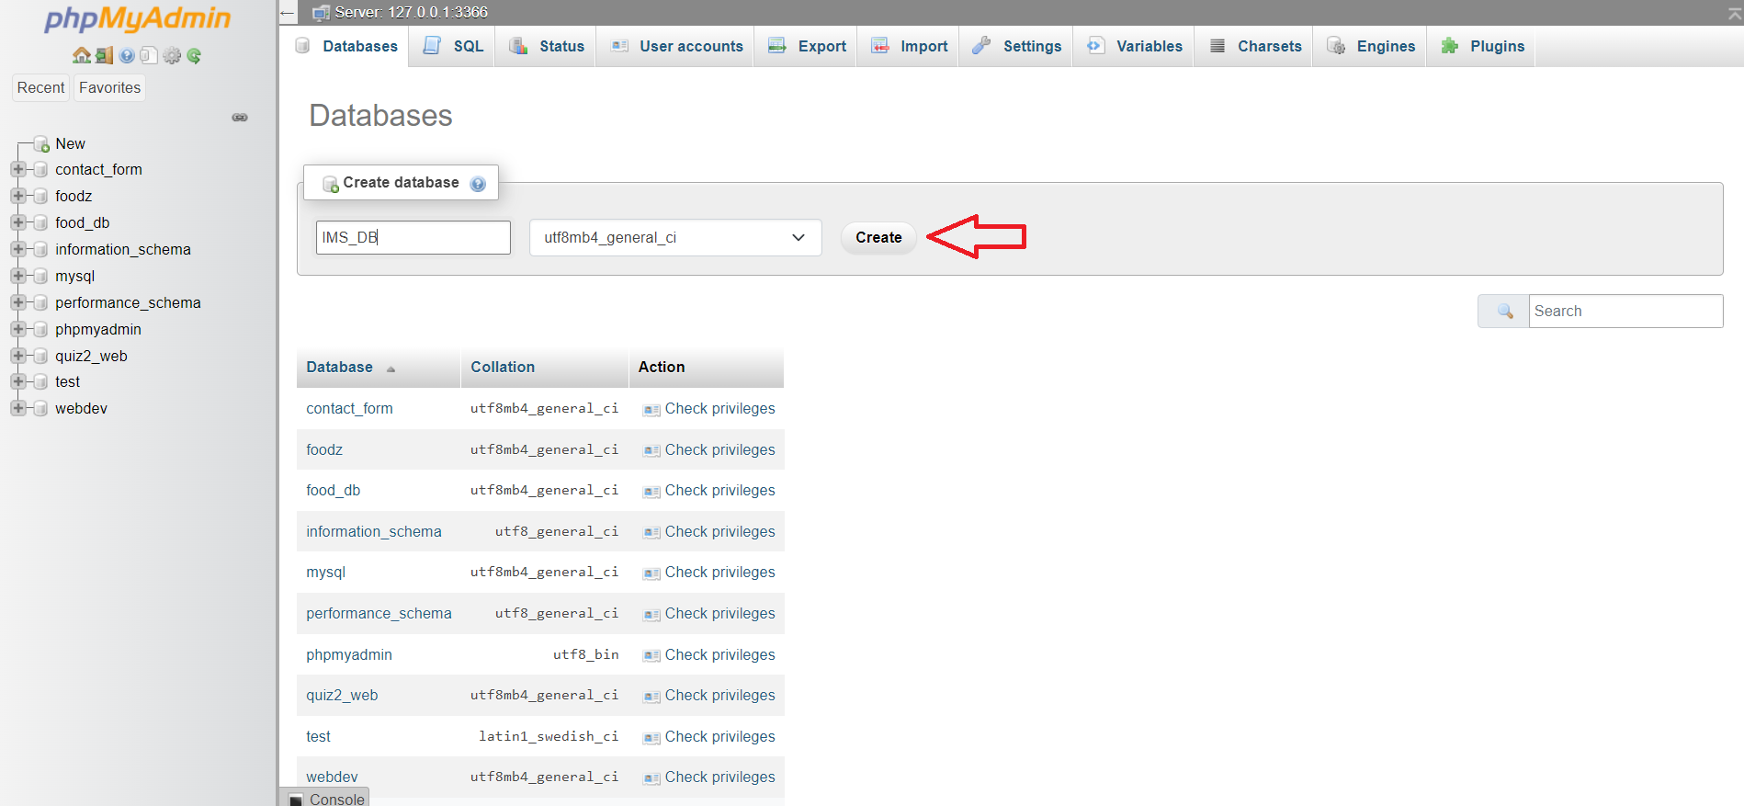Click the magnifier icon next to Search box

(x=1505, y=312)
